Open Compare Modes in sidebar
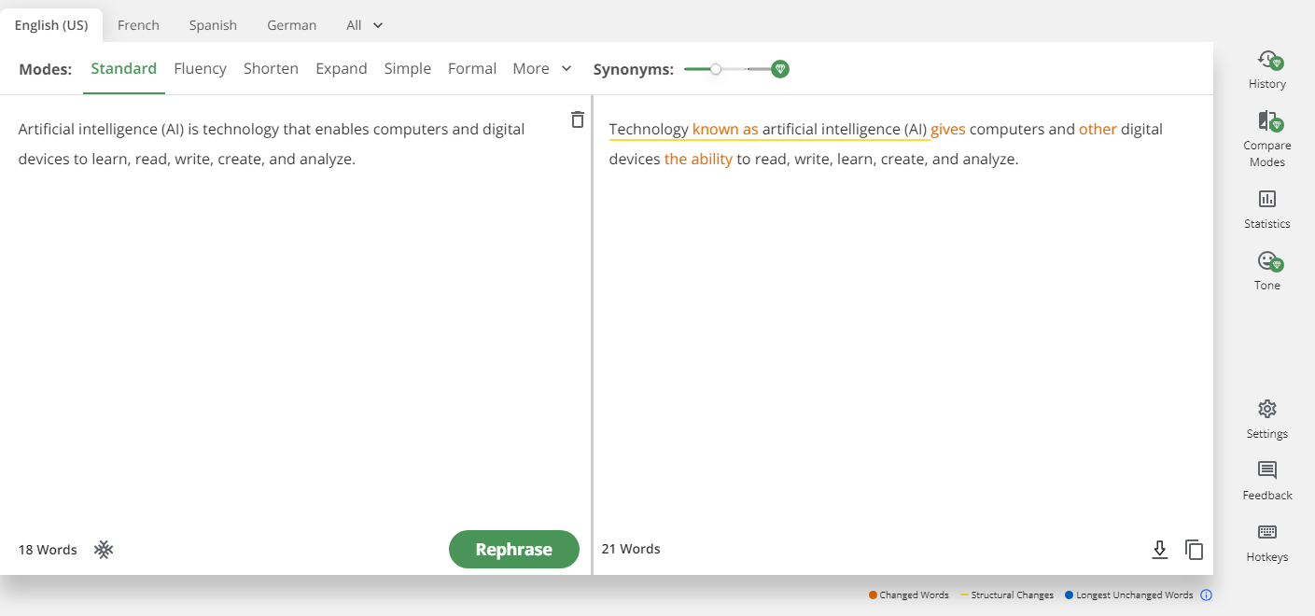The height and width of the screenshot is (616, 1315). pos(1266,122)
